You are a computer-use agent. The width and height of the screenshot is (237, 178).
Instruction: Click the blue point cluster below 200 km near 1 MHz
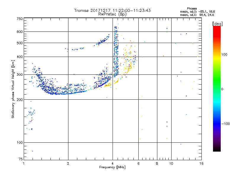31,116
